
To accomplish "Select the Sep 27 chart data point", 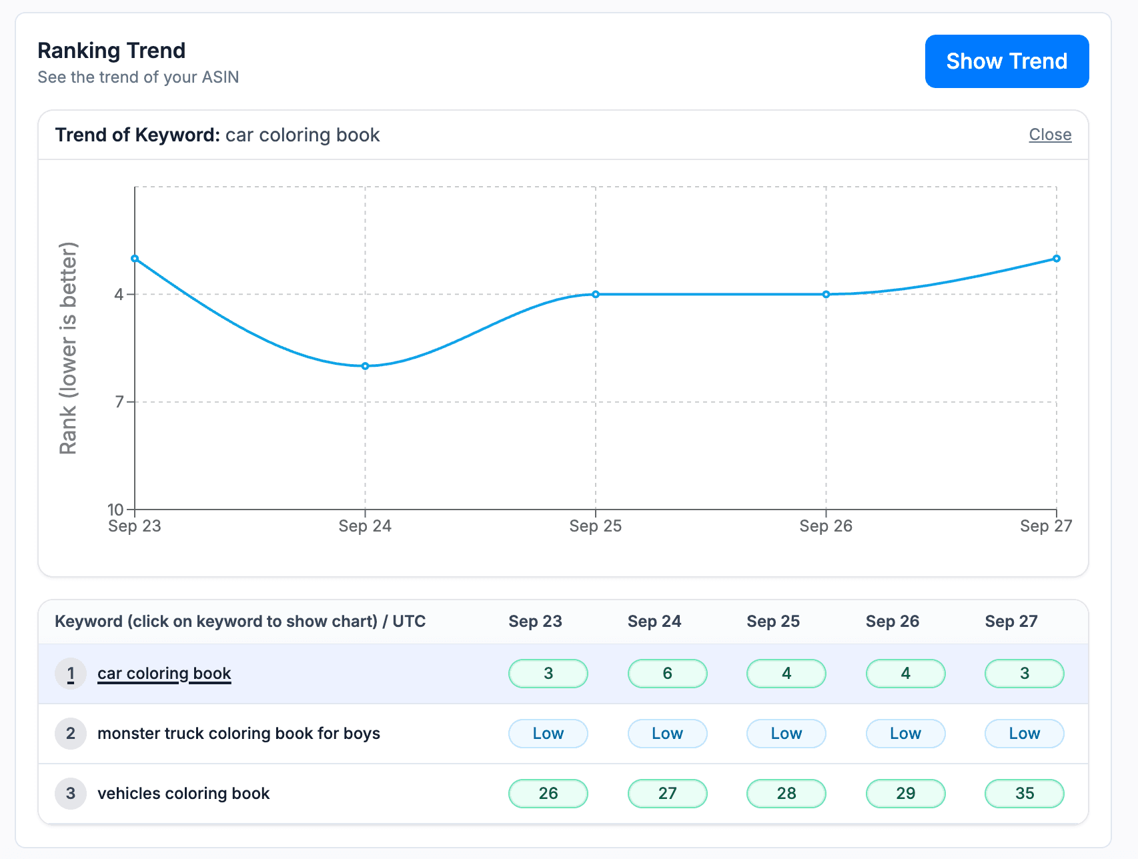I will [x=1056, y=259].
